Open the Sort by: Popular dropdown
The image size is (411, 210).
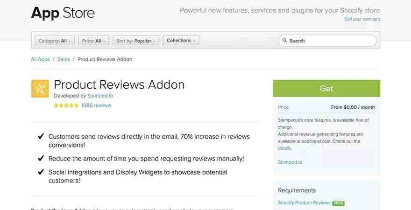pos(136,41)
